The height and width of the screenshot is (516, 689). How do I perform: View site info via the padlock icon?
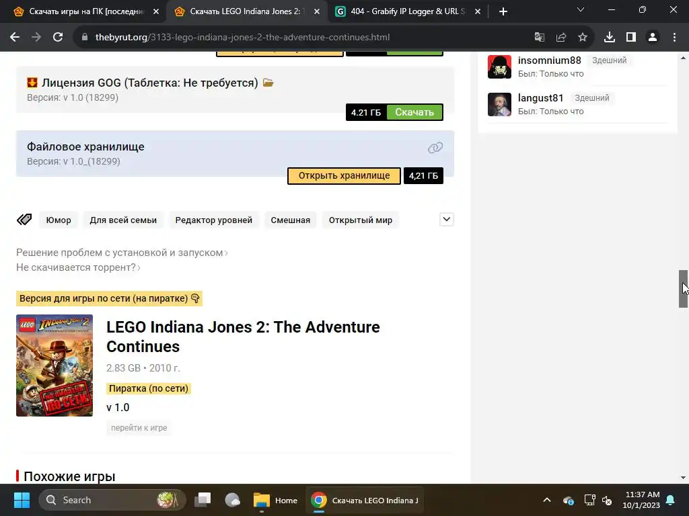pos(85,38)
